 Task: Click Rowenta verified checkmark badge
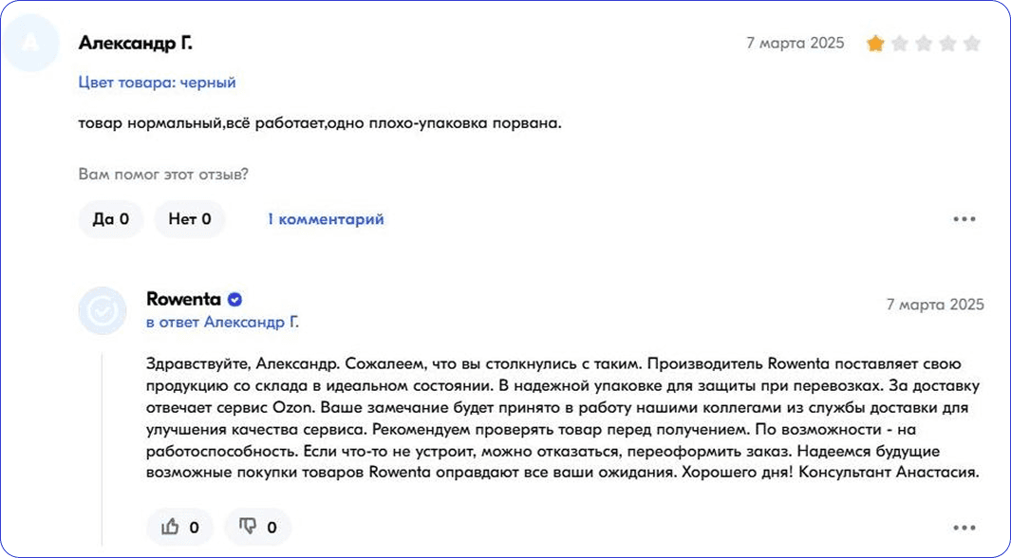[235, 300]
